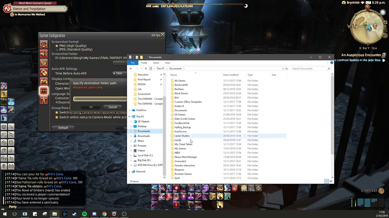Select the Elder Scrolls Online folder
Viewport: 389px width, 218px height.
pyautogui.click(x=185, y=119)
